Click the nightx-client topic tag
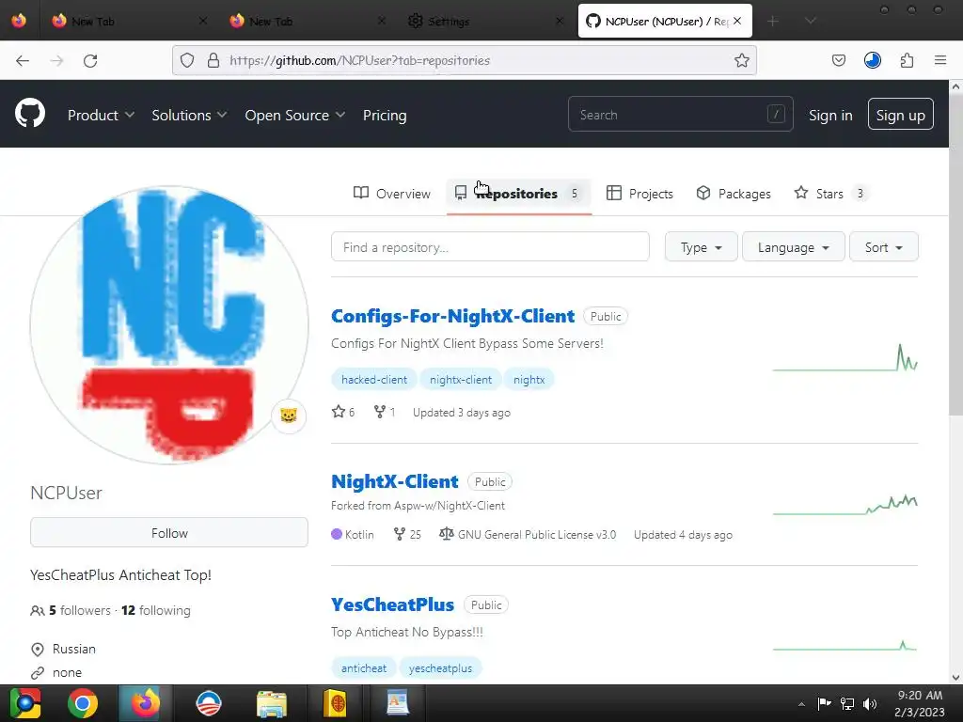This screenshot has height=722, width=963. coord(461,380)
